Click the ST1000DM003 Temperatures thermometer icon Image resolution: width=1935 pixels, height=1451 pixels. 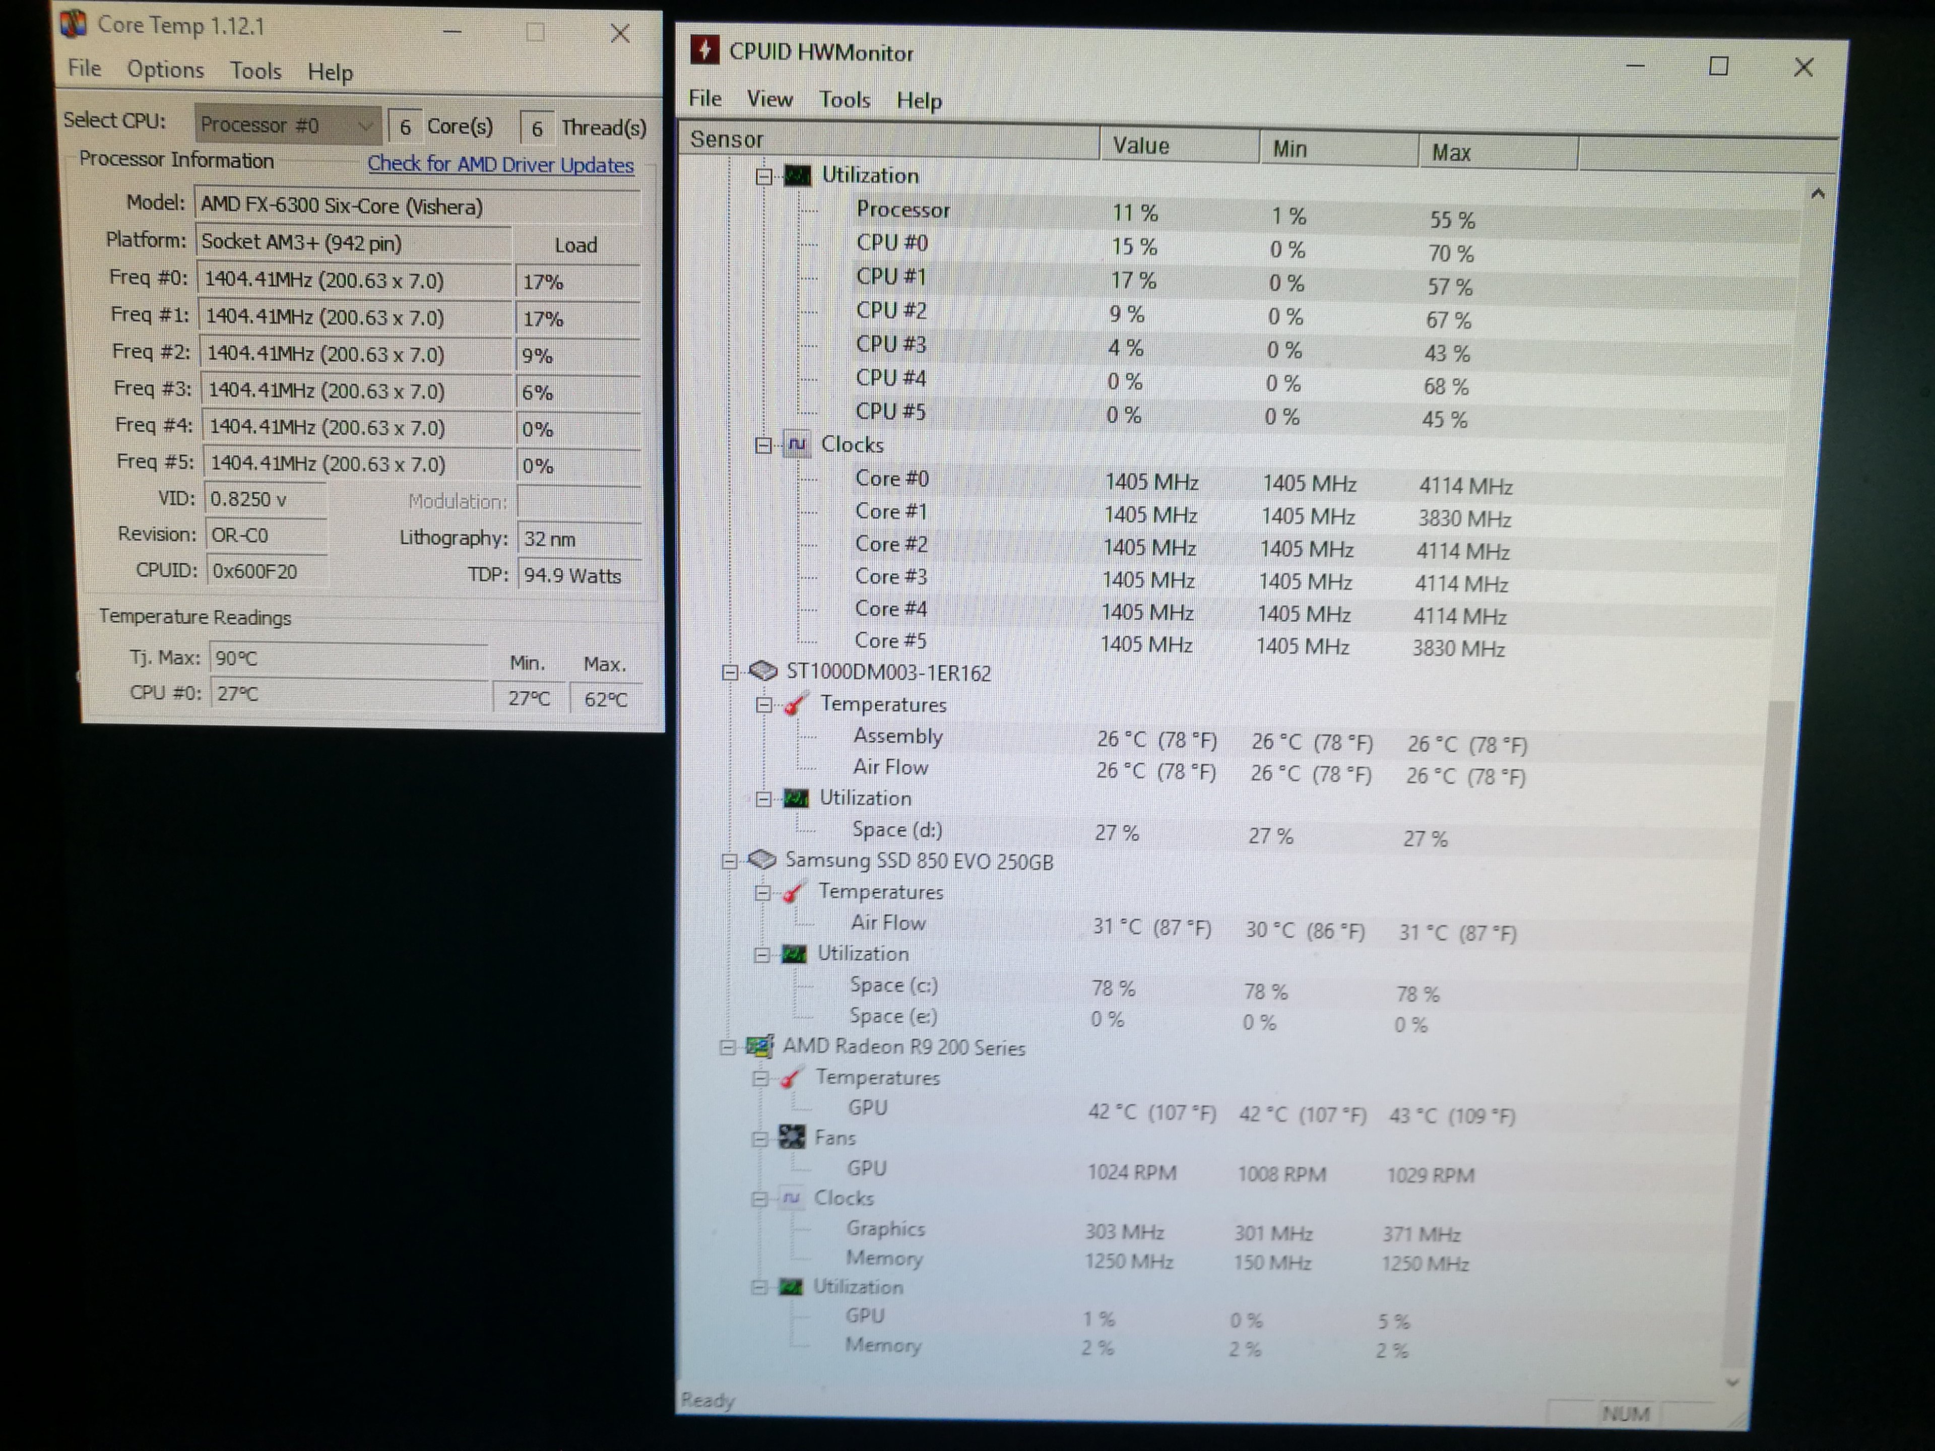pyautogui.click(x=795, y=704)
